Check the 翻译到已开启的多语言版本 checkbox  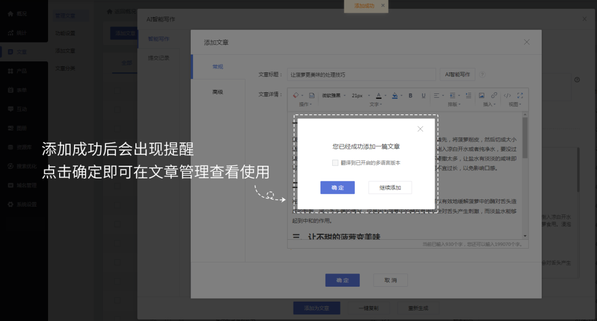[x=334, y=163]
